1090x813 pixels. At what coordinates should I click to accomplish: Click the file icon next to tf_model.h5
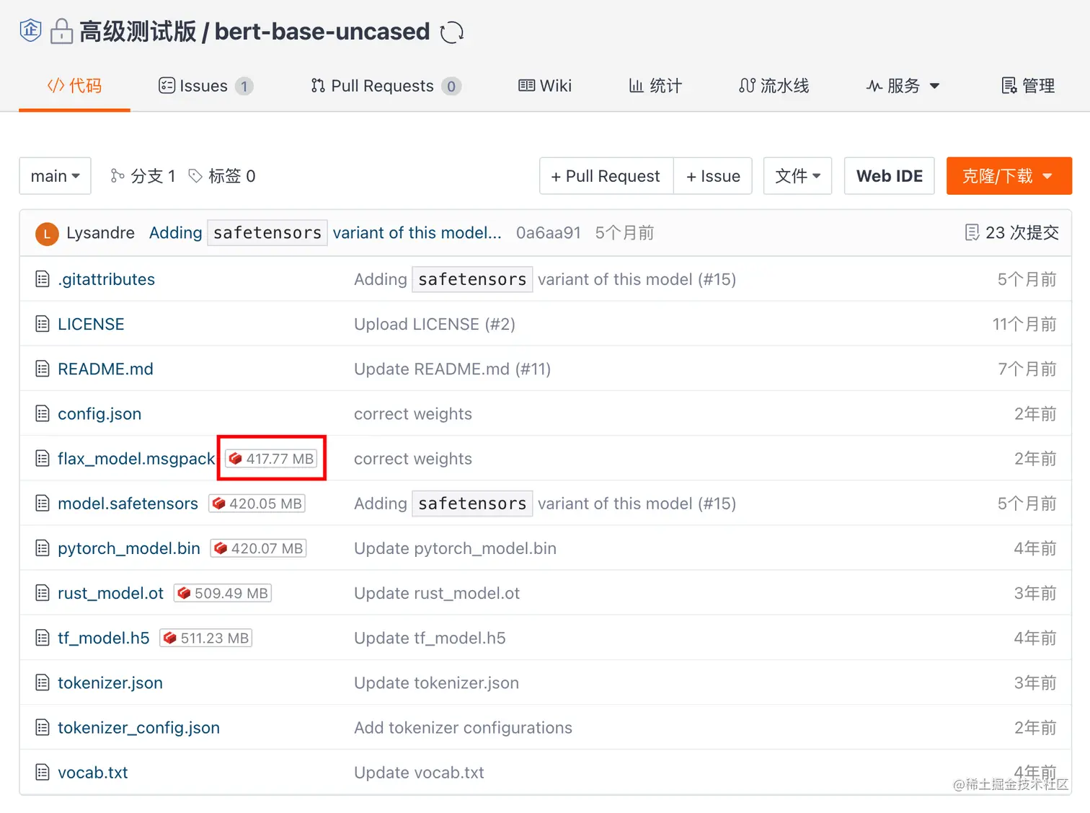[43, 638]
